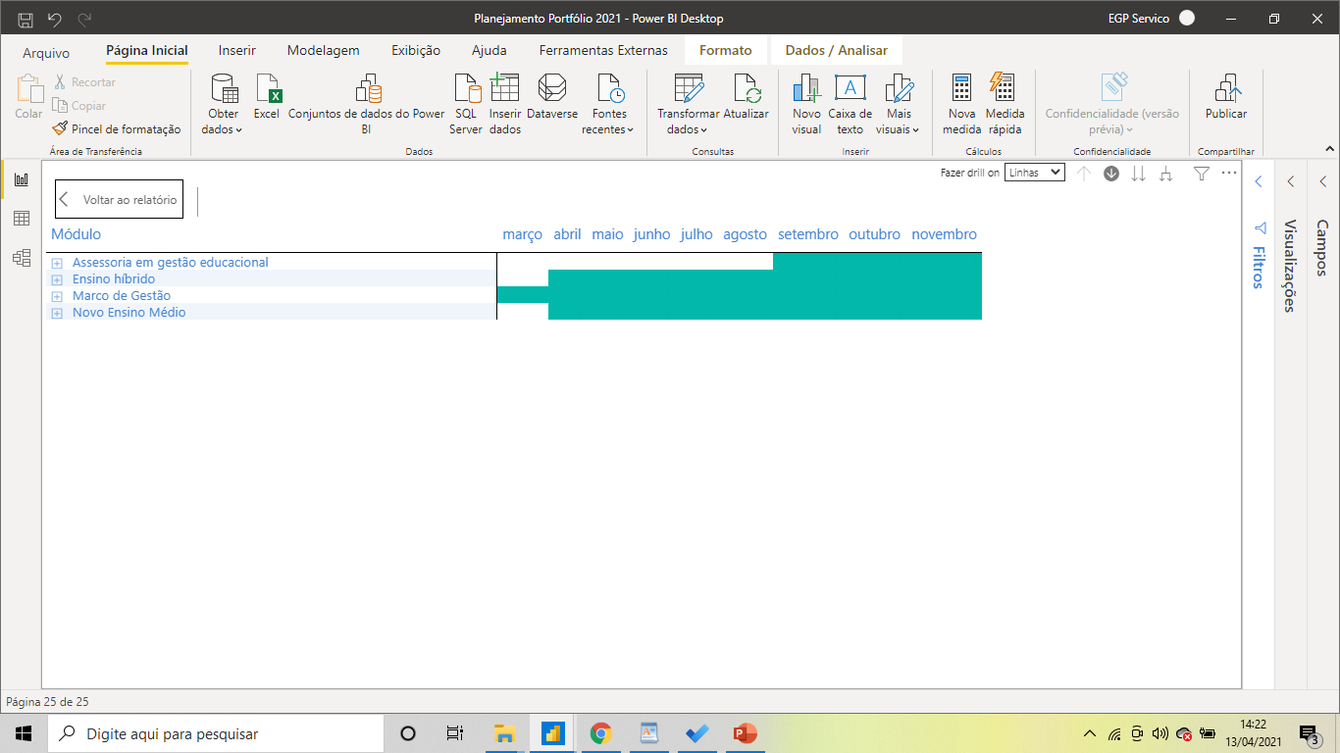Click the drill down mode arrow
The width and height of the screenshot is (1340, 753).
pyautogui.click(x=1111, y=174)
